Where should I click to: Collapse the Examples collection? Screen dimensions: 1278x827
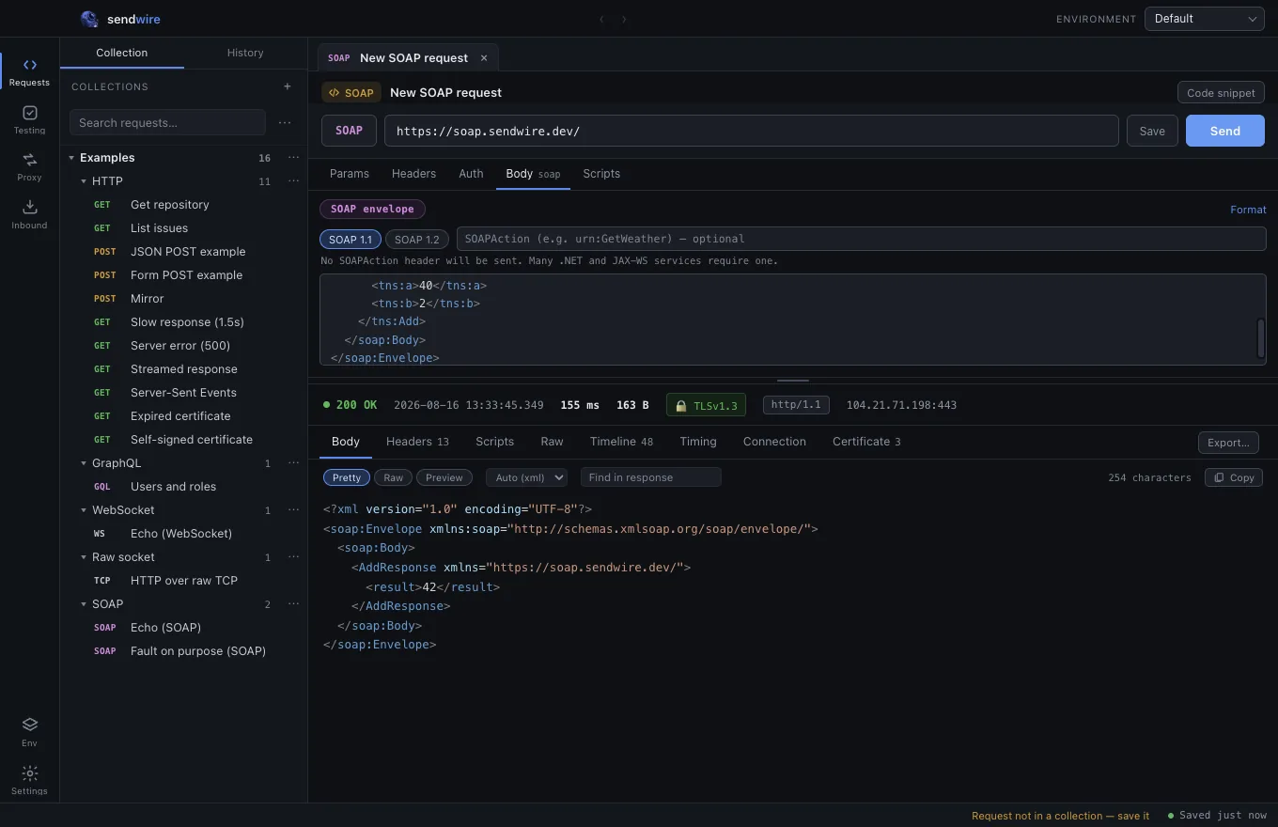71,158
